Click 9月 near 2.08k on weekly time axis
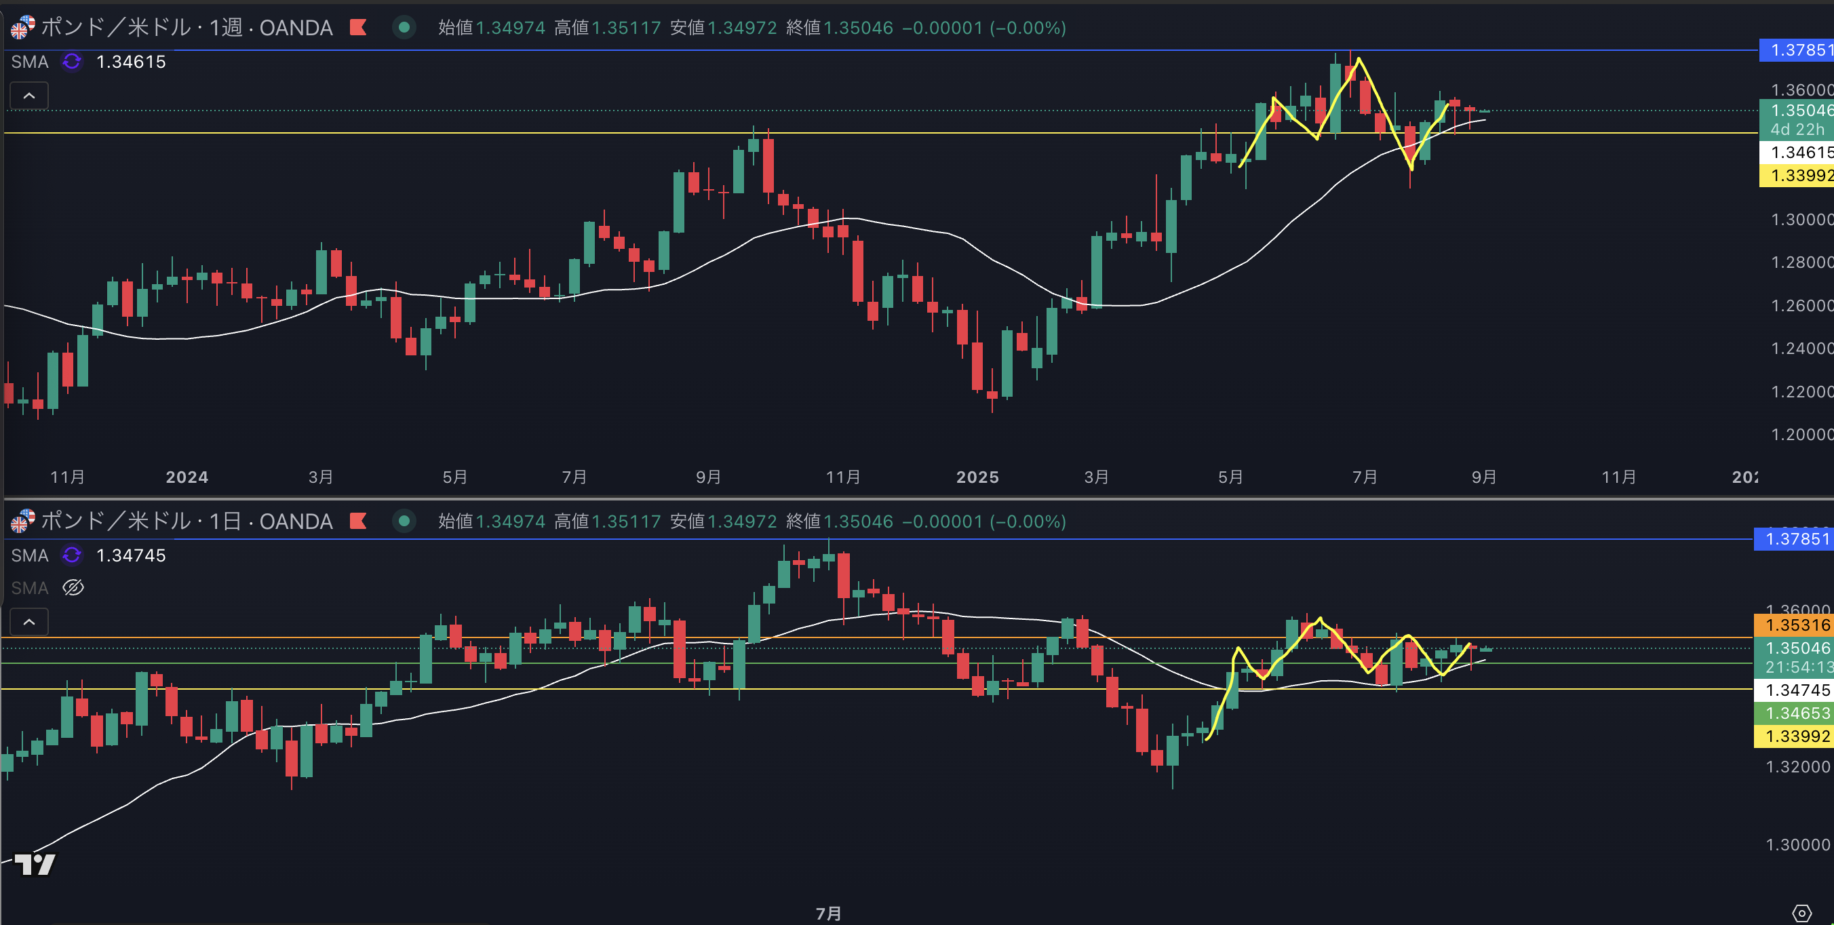Viewport: 1834px width, 925px height. 1484,477
